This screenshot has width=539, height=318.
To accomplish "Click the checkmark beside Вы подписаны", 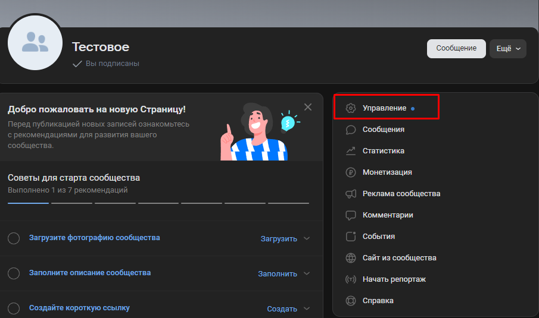I will (77, 64).
